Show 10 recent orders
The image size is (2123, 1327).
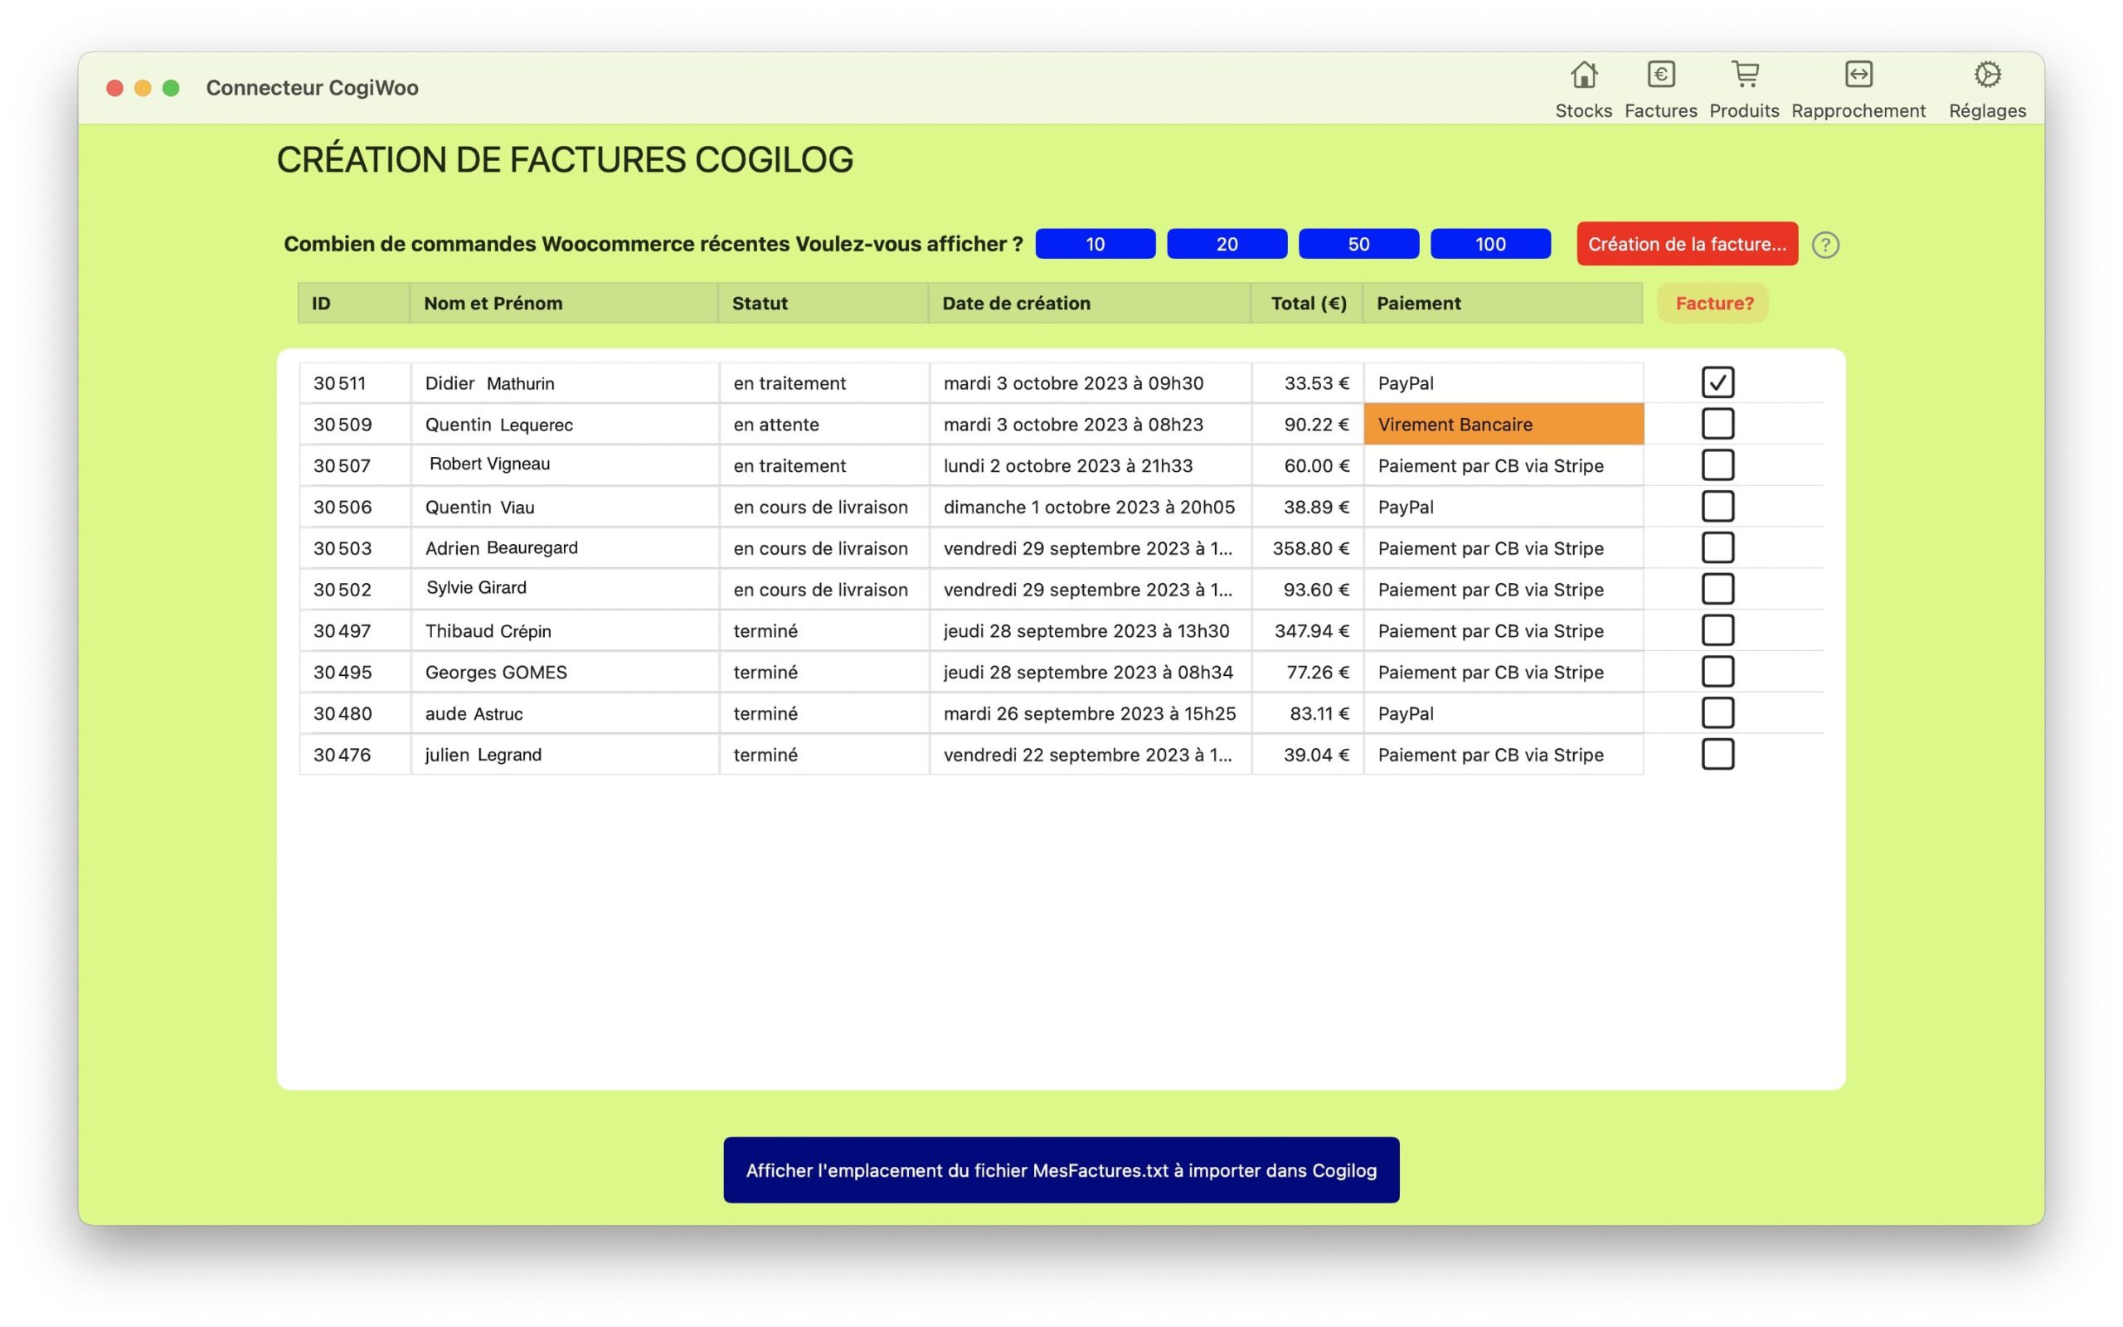click(x=1095, y=244)
